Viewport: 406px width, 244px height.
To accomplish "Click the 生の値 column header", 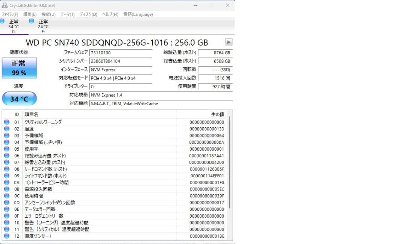I will 201,114.
